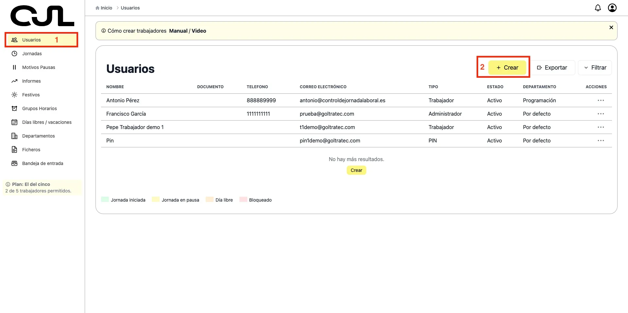Click the Festivos sun icon
The width and height of the screenshot is (628, 313).
[x=14, y=95]
